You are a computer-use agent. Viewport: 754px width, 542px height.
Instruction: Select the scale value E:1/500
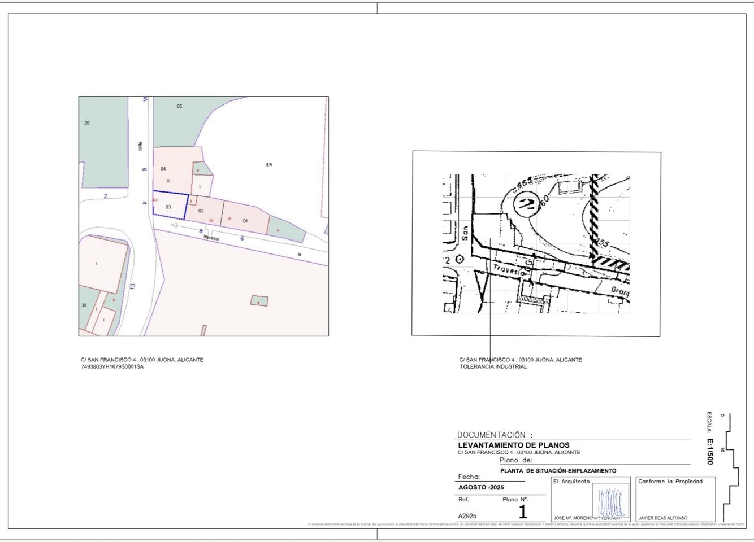tap(710, 452)
